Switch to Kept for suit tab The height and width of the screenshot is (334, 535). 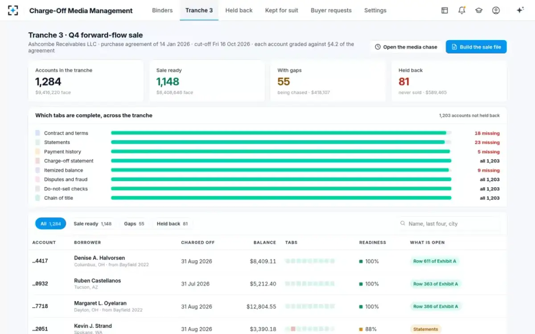282,10
